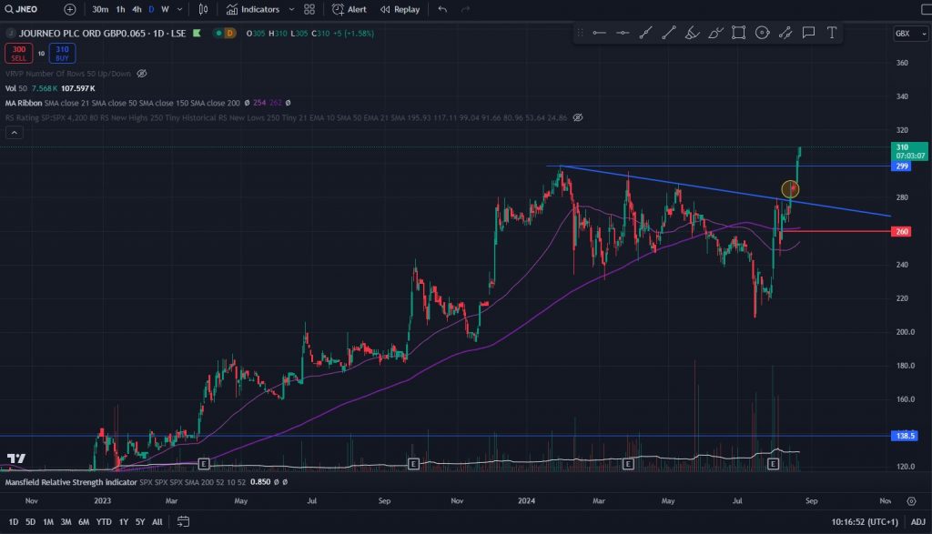The height and width of the screenshot is (534, 932).
Task: Click the JNEO symbol search field
Action: tap(27, 9)
